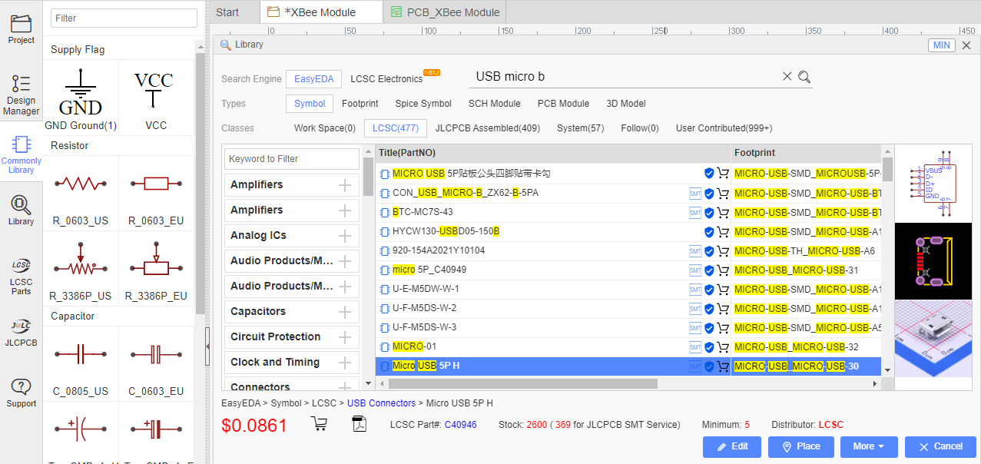
Task: Select LCSC Electronics search engine
Action: click(386, 79)
